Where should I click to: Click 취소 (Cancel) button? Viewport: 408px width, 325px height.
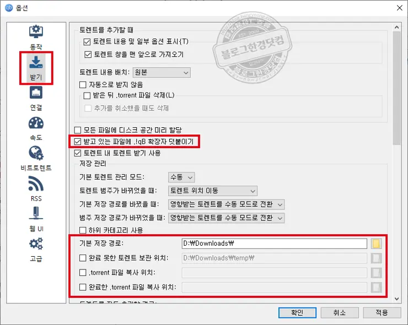pyautogui.click(x=340, y=312)
